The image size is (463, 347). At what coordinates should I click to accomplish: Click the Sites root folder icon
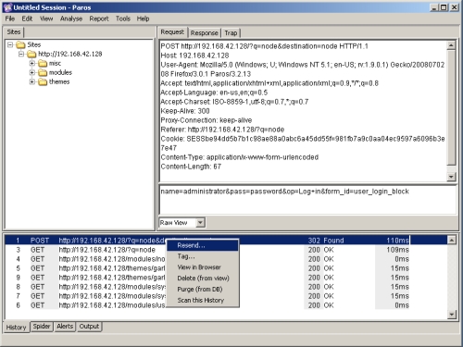[20, 45]
